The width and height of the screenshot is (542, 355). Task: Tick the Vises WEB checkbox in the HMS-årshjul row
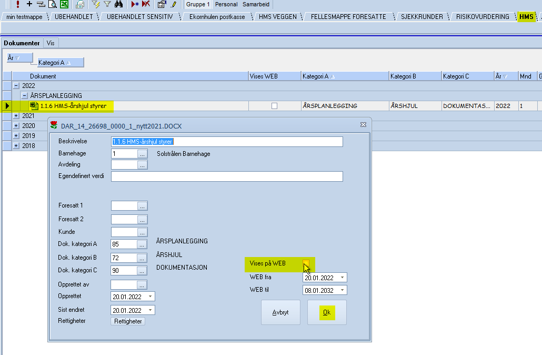[275, 106]
